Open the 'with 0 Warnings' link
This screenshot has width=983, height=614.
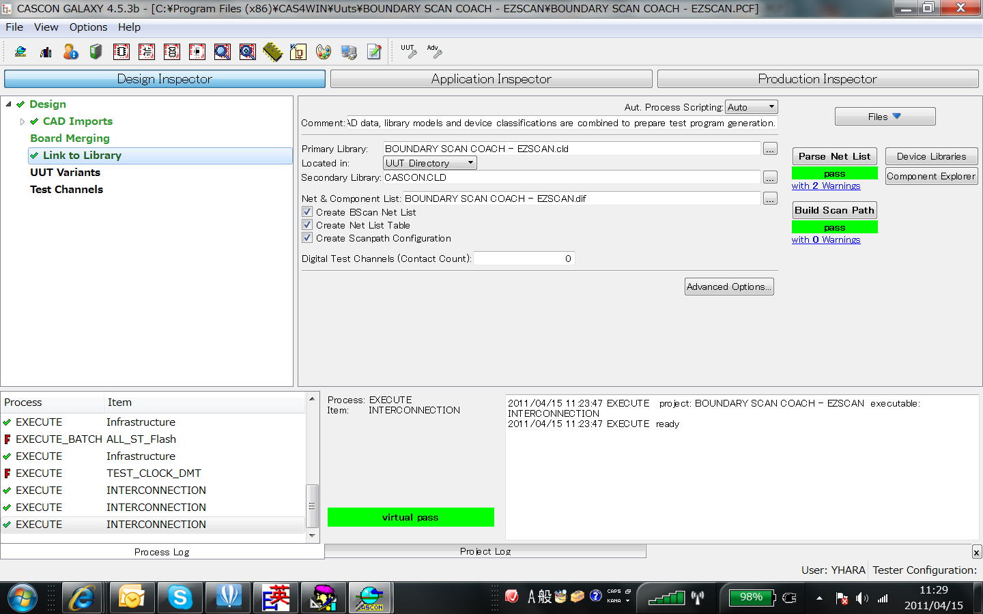(x=826, y=239)
